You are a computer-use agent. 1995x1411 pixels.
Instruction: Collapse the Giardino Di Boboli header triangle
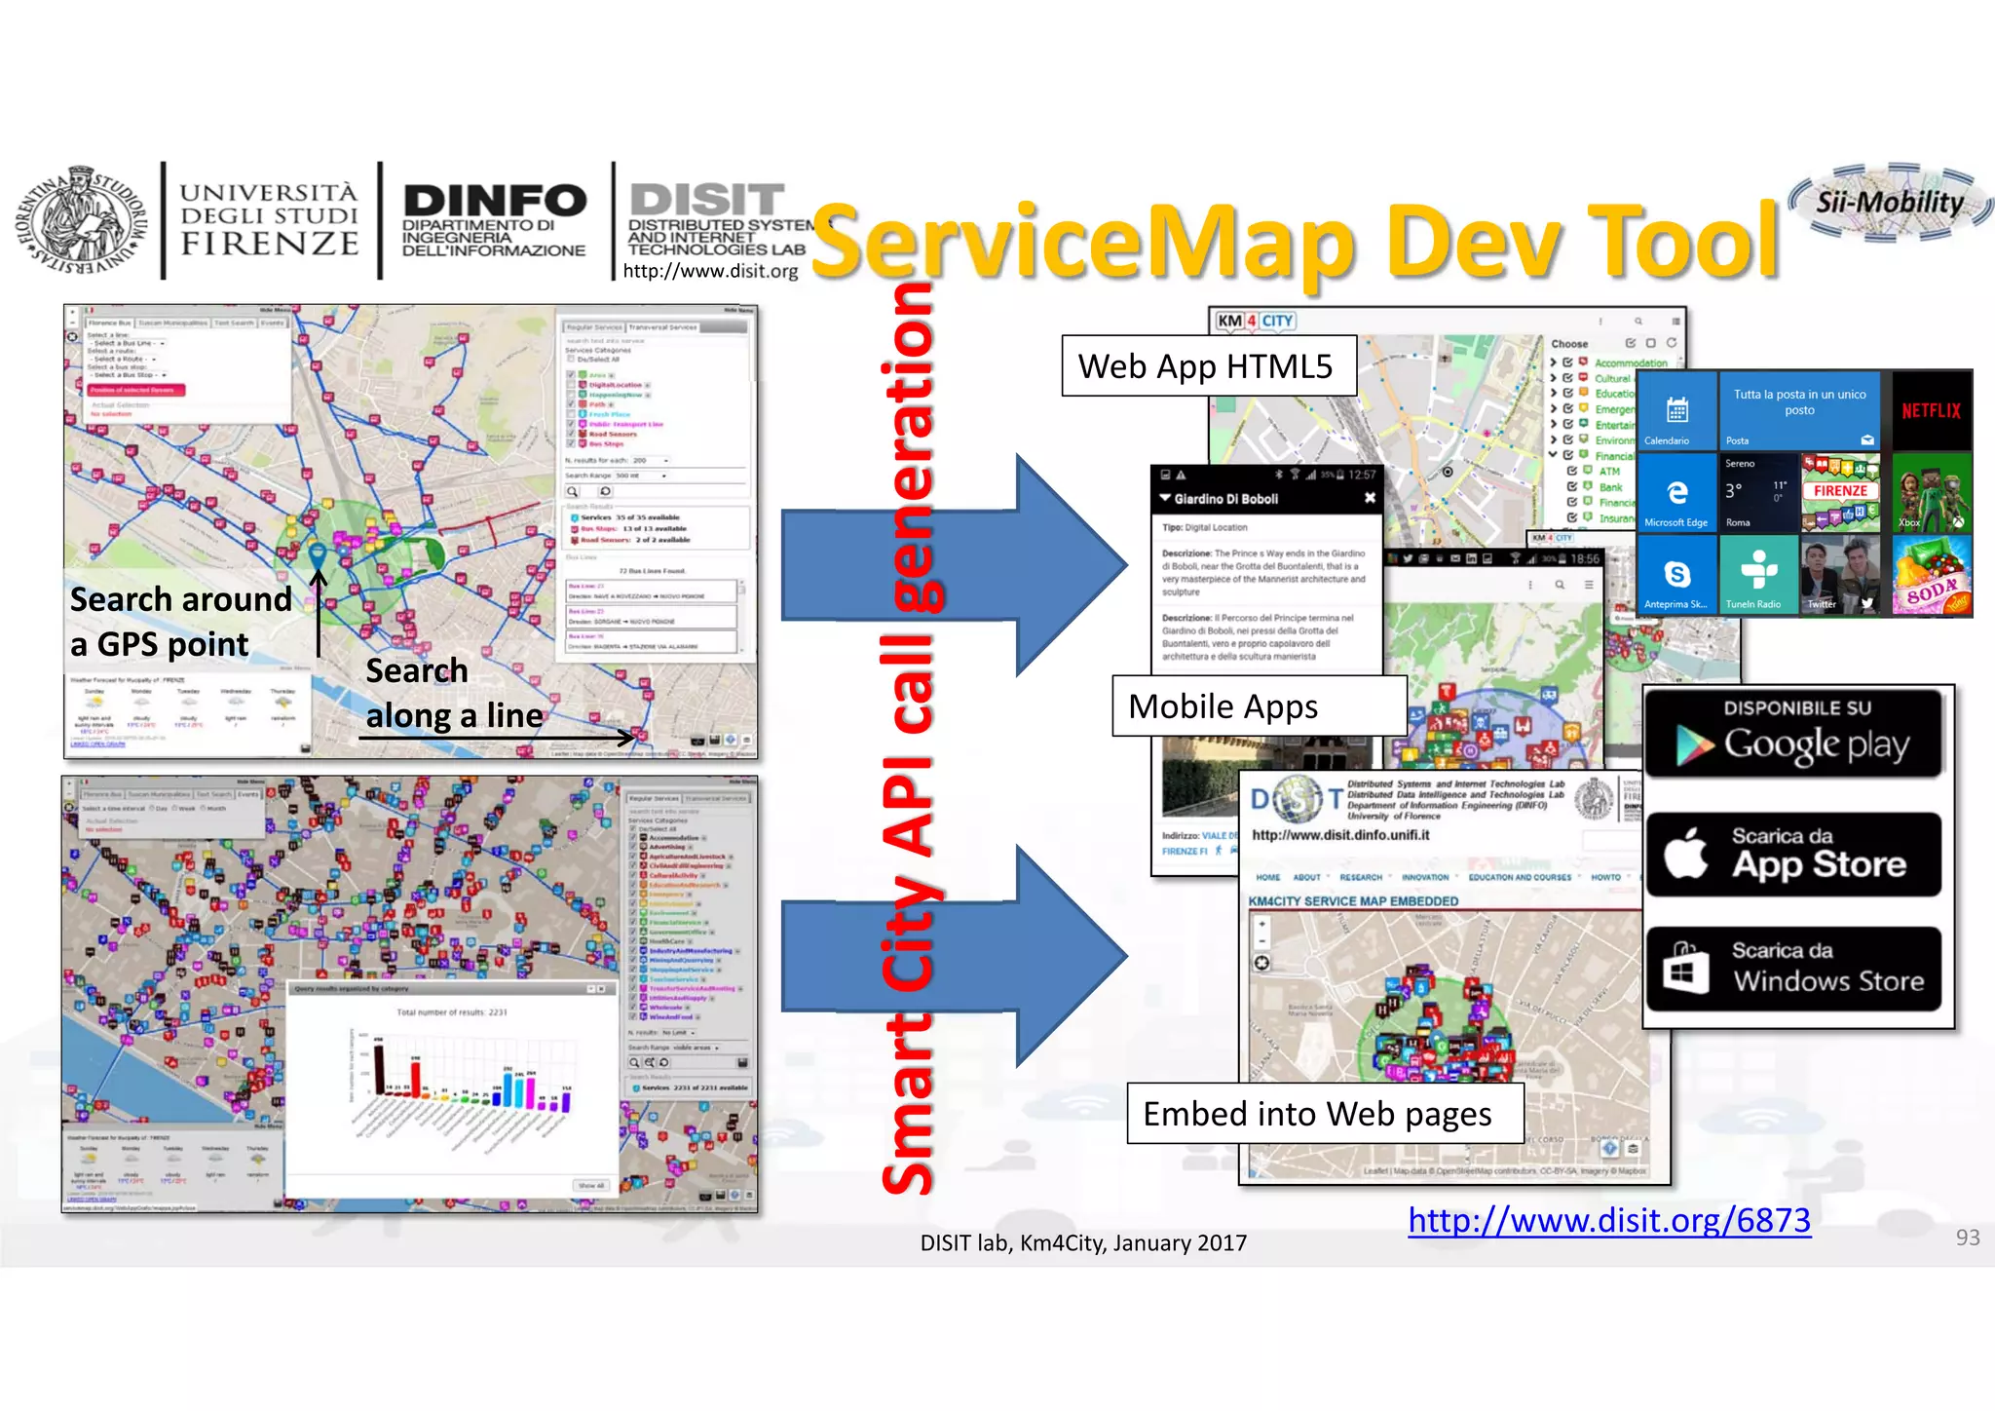pos(1164,498)
